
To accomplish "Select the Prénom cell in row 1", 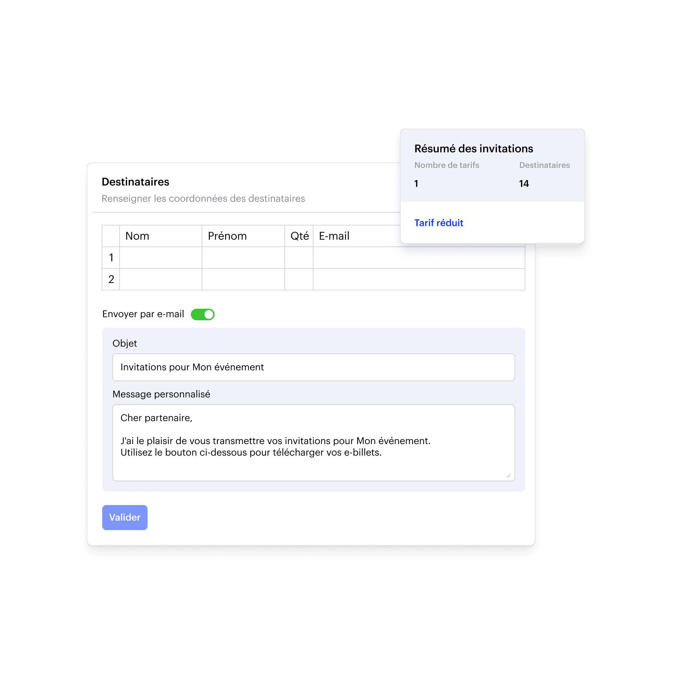I will coord(243,258).
